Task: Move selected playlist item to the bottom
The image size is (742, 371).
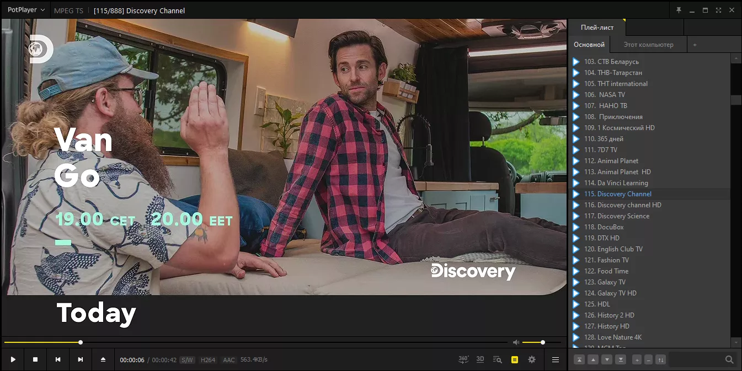Action: tap(621, 359)
